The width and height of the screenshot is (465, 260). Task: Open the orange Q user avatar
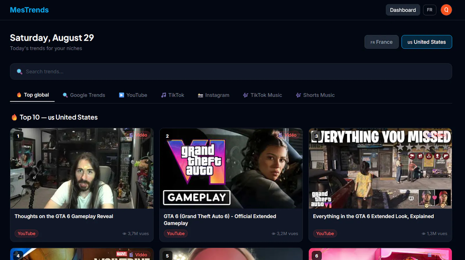pyautogui.click(x=446, y=10)
